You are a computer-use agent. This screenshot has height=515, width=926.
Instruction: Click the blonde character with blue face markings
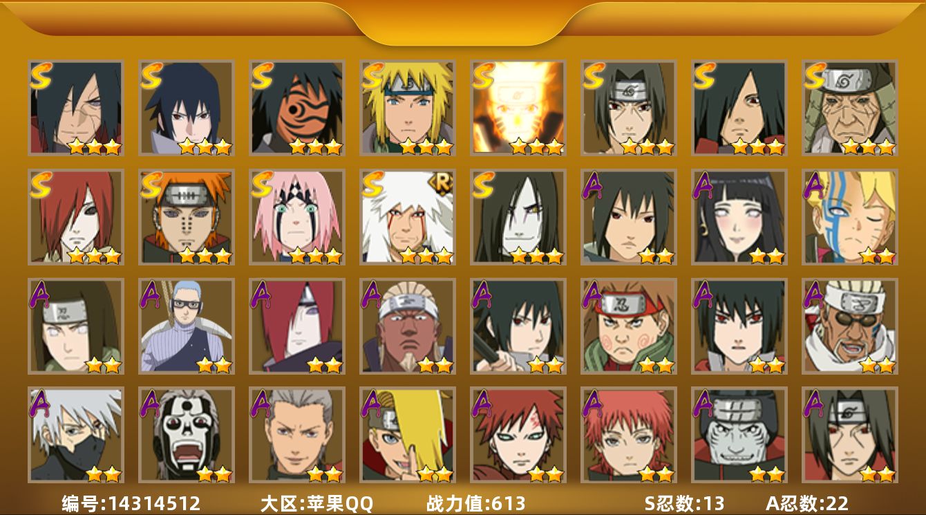(850, 216)
